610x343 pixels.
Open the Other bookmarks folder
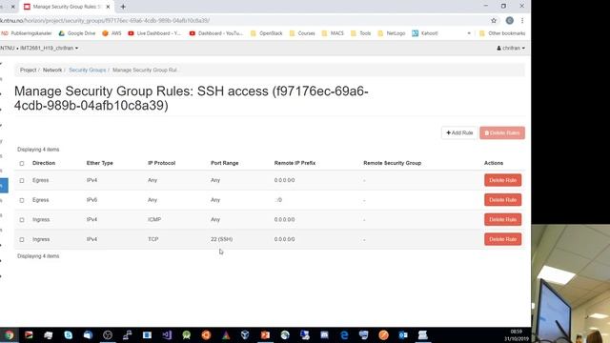(x=502, y=33)
